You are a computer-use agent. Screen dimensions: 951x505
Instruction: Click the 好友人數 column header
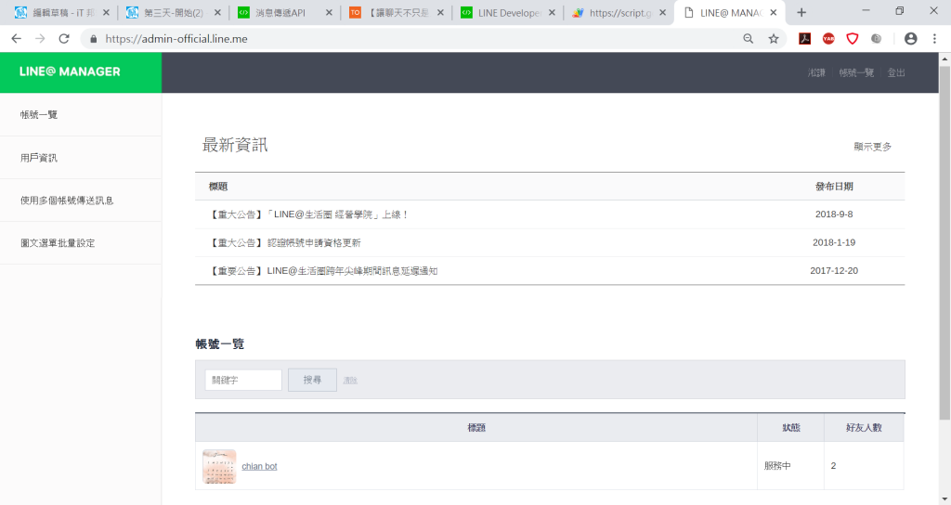[864, 428]
